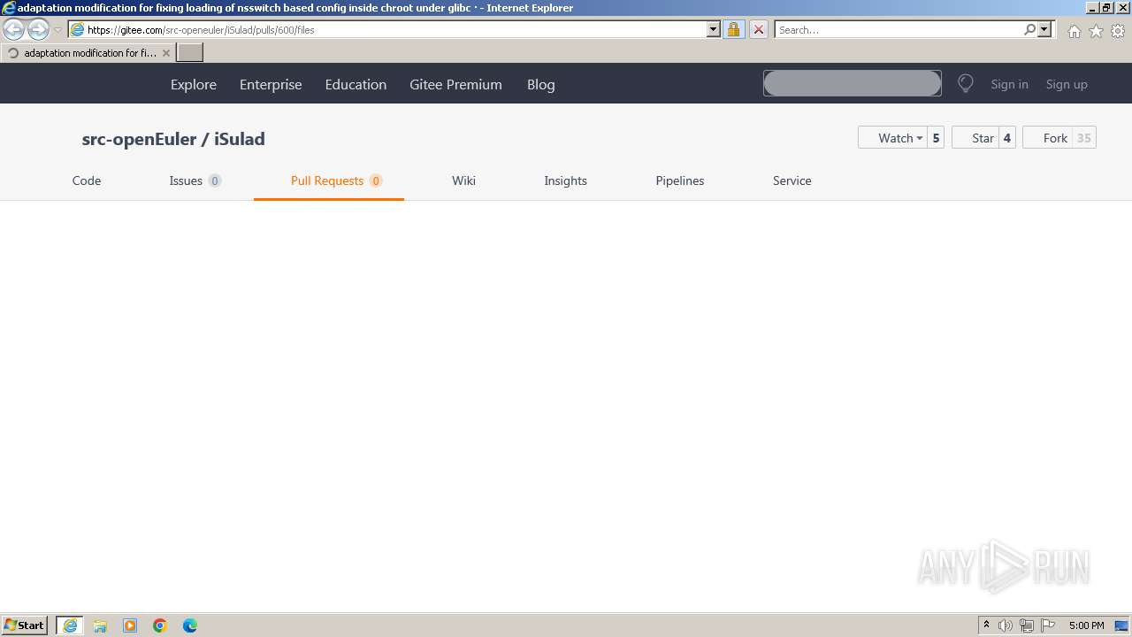Switch to the Pipelines tab
The image size is (1132, 637).
coord(680,180)
